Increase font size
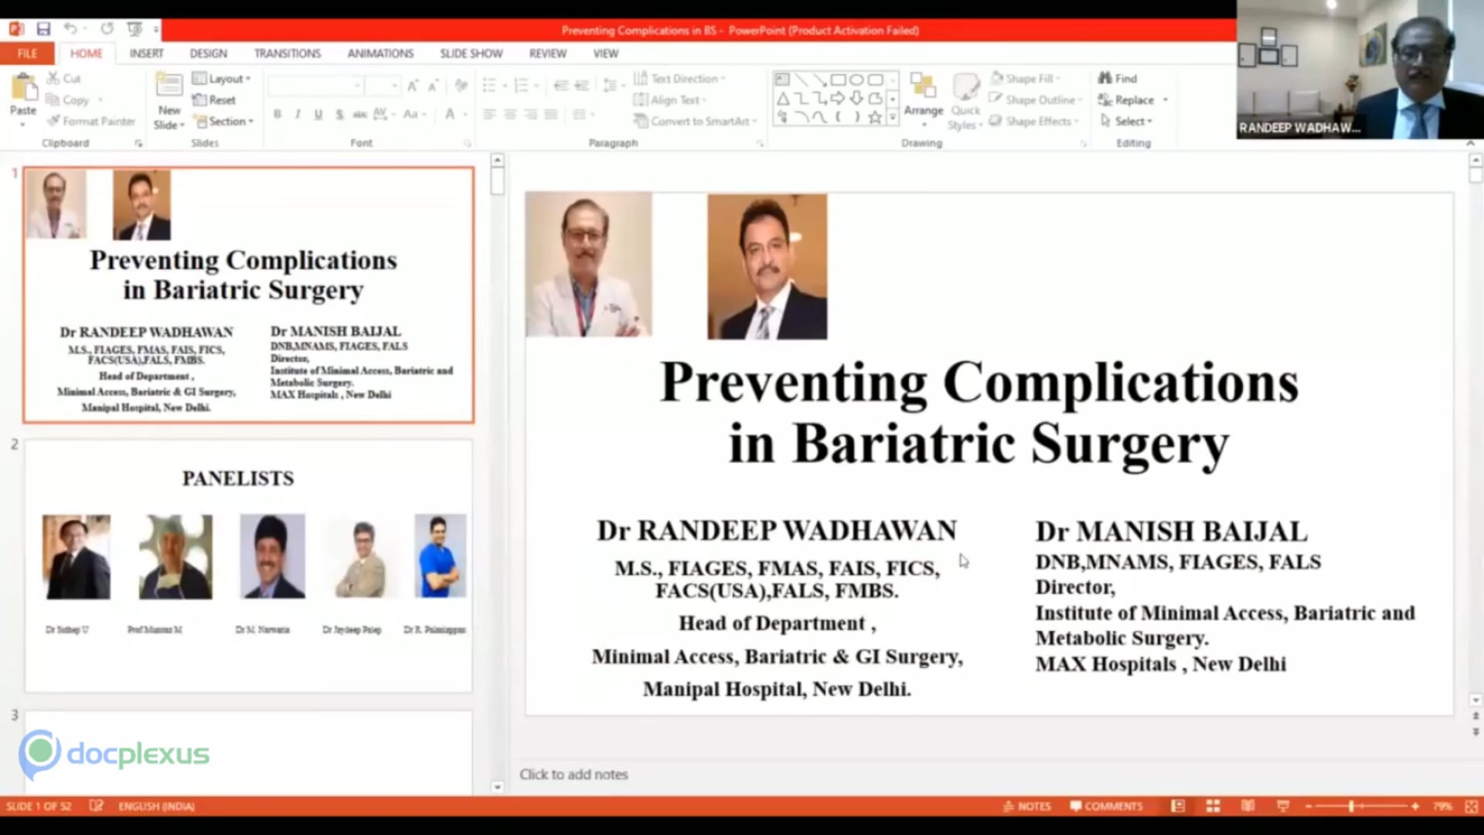This screenshot has width=1484, height=835. point(413,85)
